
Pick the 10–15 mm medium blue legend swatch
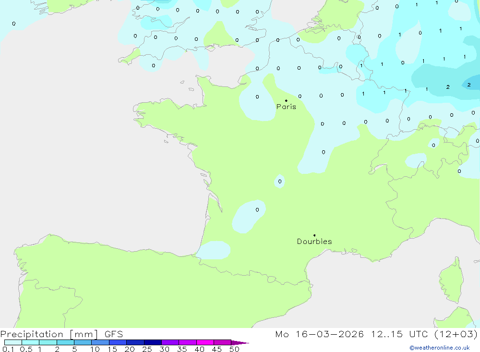point(100,342)
